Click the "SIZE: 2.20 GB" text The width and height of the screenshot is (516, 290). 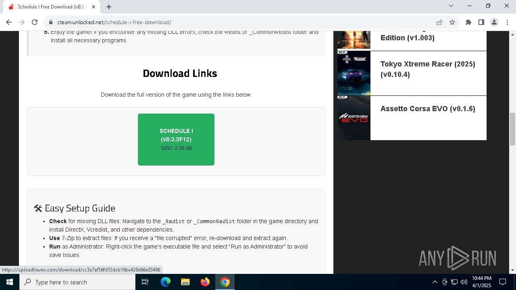(x=176, y=148)
